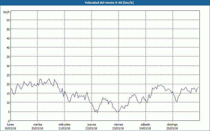Click the 'jueves 22/03/18' date label
210x131 pixels.
tap(91, 126)
